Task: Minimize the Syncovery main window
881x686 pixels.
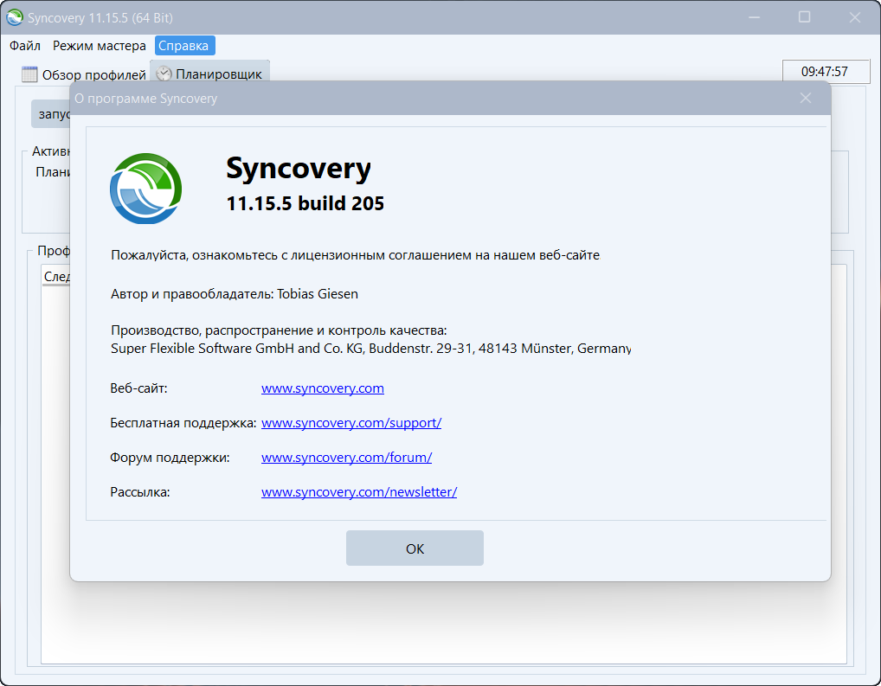Action: pos(754,17)
